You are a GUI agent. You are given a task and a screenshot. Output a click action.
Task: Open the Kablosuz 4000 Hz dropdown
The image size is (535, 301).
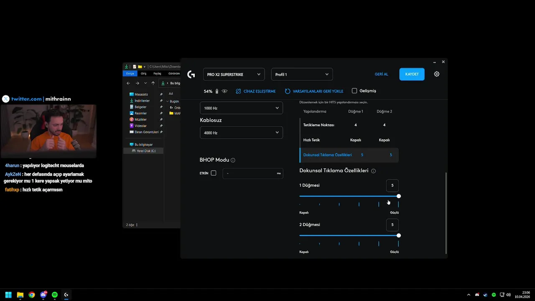tap(241, 133)
